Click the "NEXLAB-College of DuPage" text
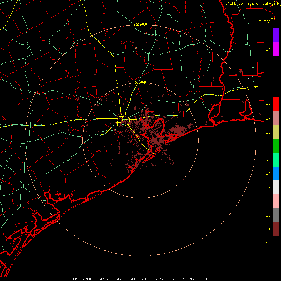This screenshot has height=281, width=281. point(249,3)
